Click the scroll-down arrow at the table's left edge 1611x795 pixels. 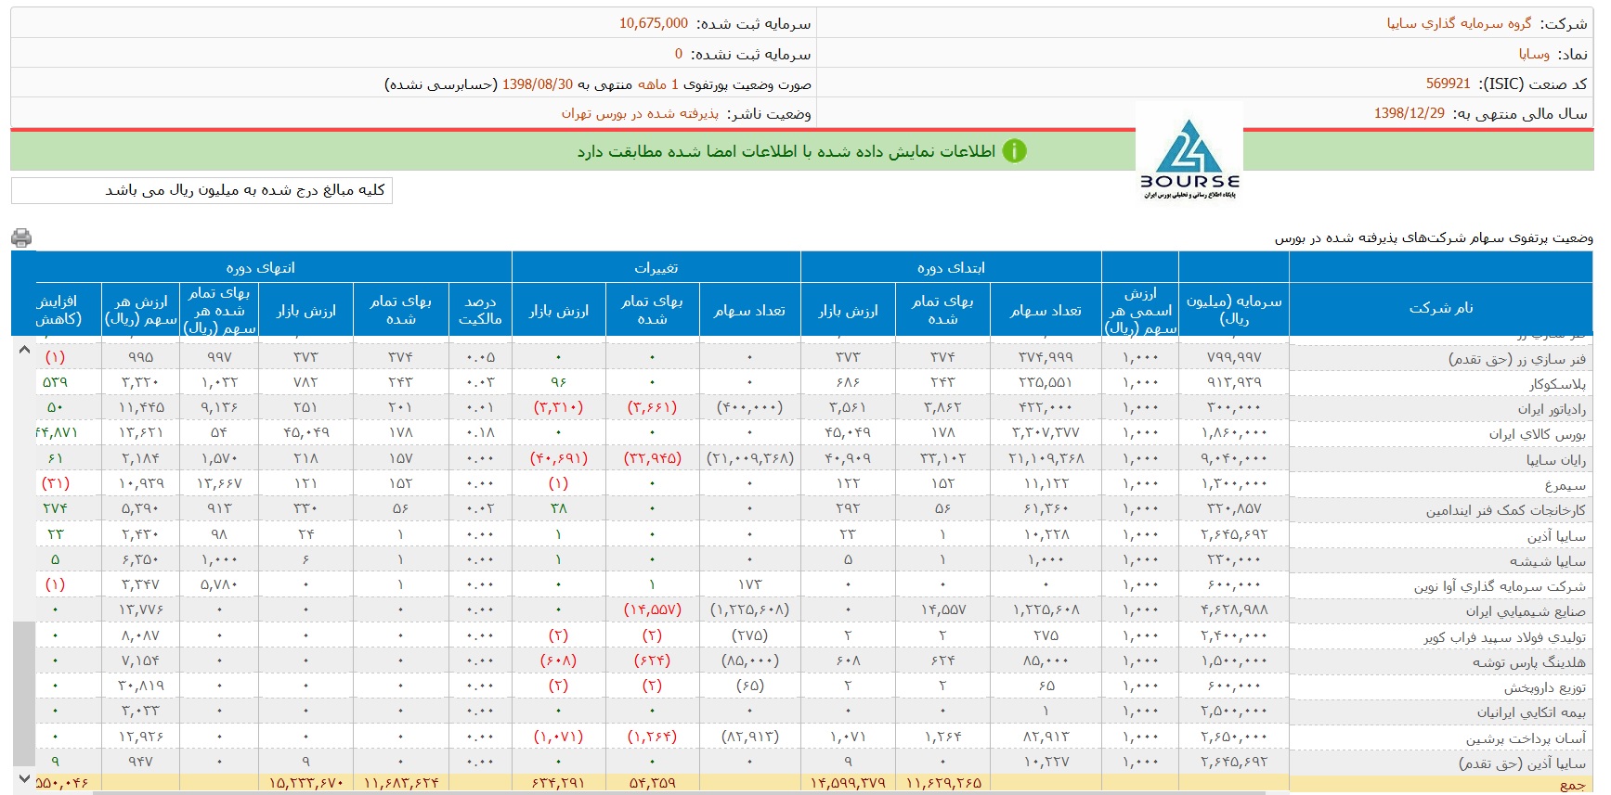[24, 778]
